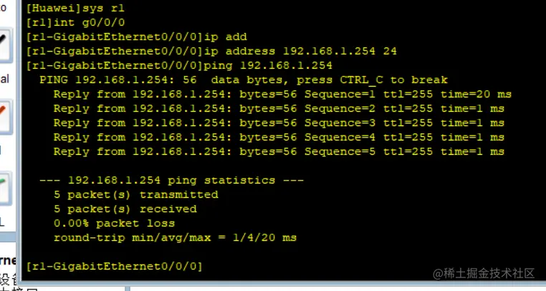Select the Sequence=5 reply line
Image resolution: width=546 pixels, height=291 pixels.
pyautogui.click(x=279, y=152)
